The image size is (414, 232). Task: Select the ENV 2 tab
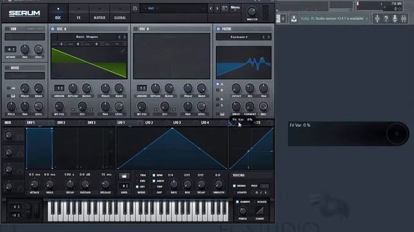tap(61, 122)
